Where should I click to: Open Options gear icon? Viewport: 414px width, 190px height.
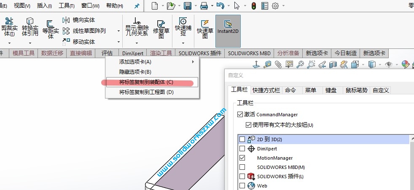pyautogui.click(x=275, y=6)
